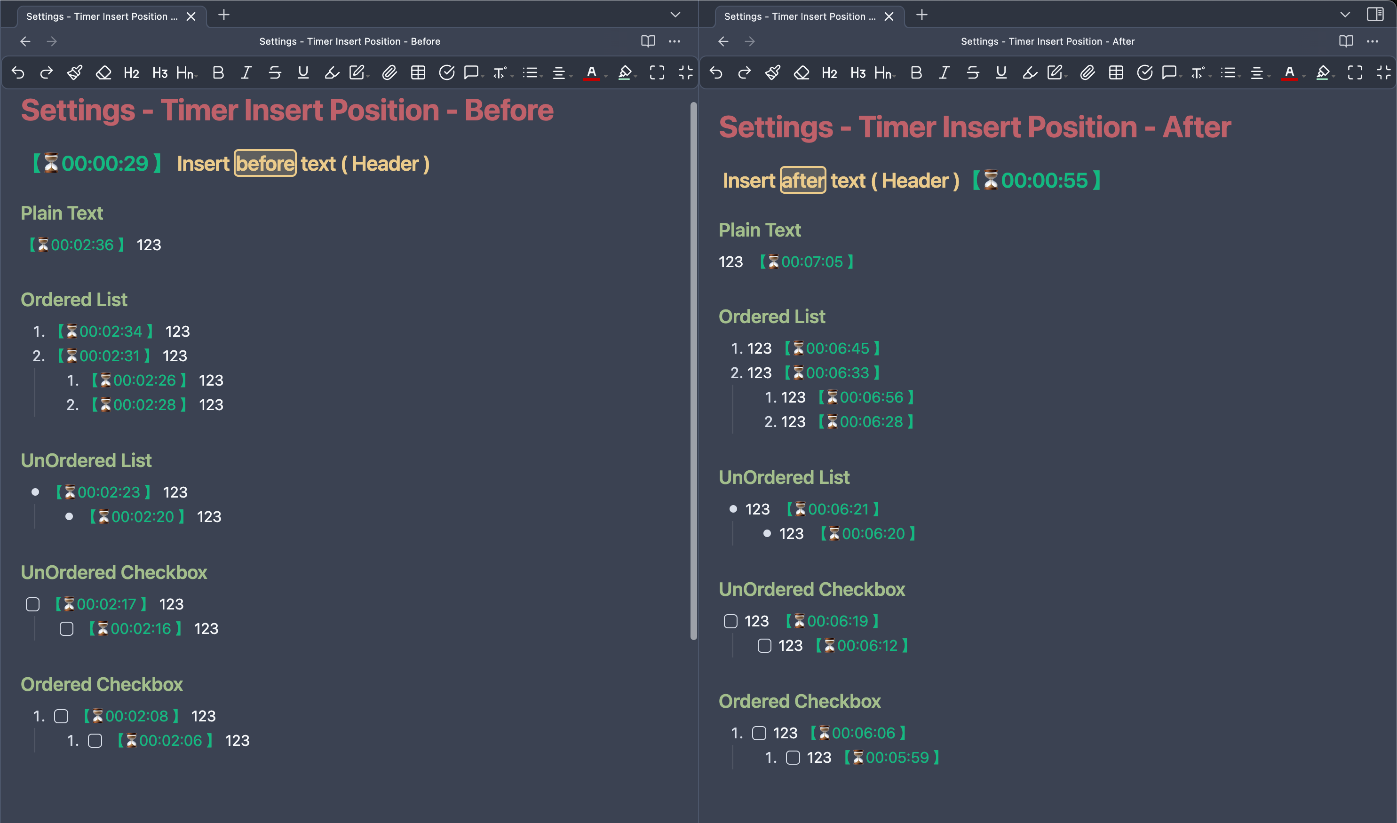
Task: Toggle strikethrough in the right pane toolbar
Action: 972,72
